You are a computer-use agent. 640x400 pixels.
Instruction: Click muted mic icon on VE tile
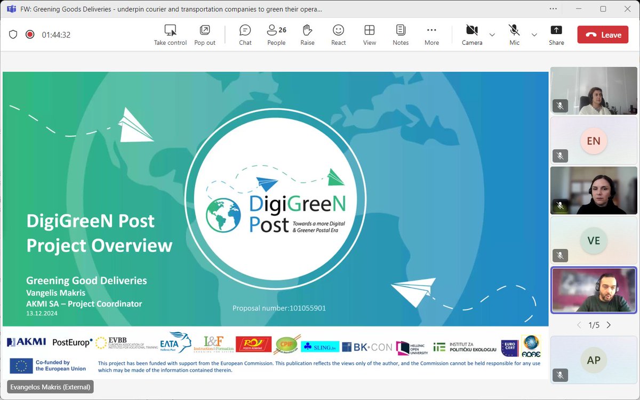click(560, 255)
